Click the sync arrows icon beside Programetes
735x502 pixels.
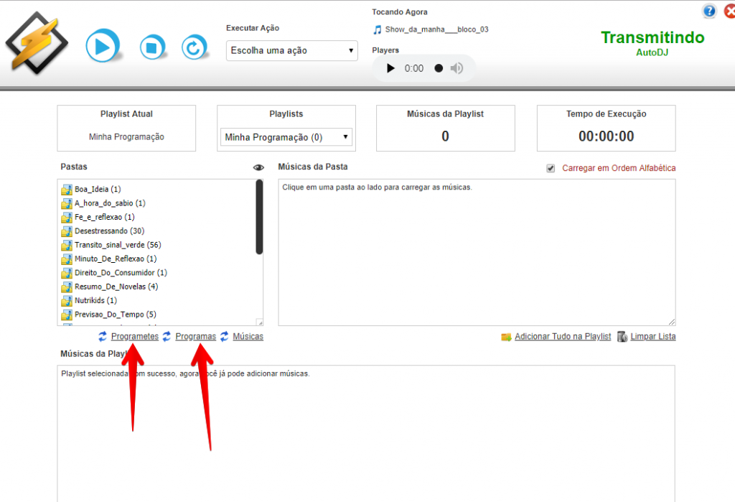click(x=101, y=336)
